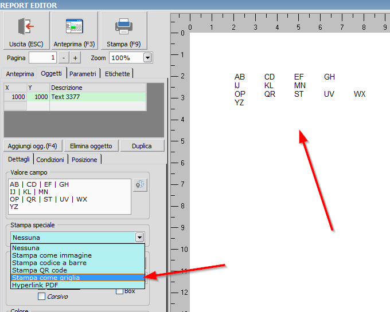Open the Condizioni tab

pos(50,160)
